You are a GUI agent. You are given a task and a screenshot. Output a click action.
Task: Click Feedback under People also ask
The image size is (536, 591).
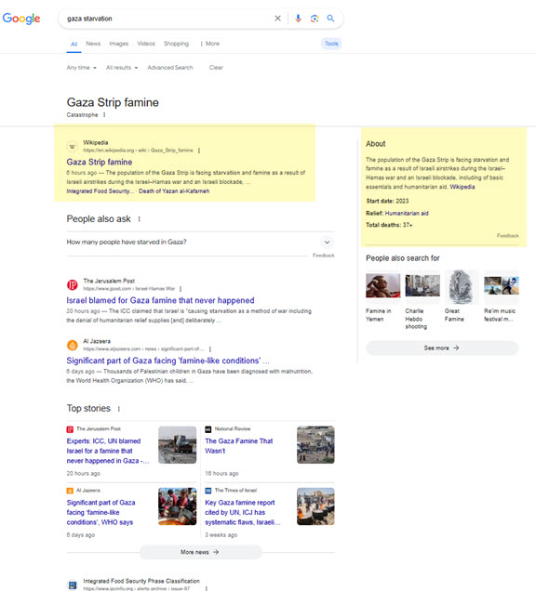[x=324, y=256]
